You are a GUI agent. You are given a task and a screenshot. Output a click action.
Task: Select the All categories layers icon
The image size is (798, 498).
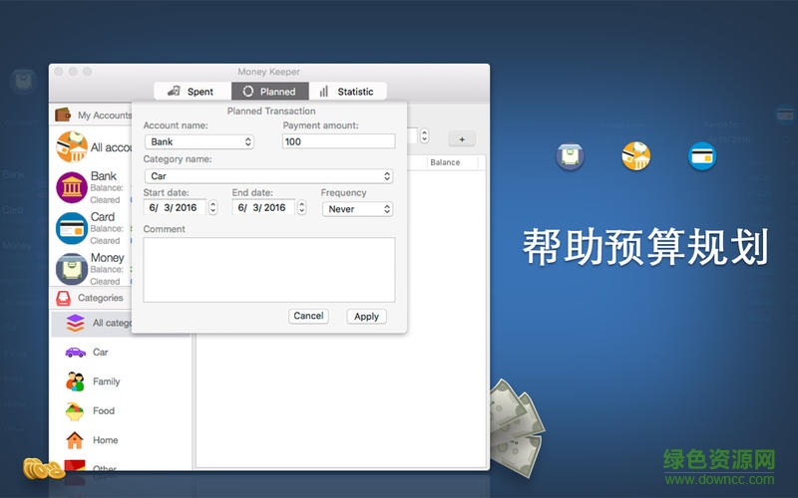tap(76, 323)
